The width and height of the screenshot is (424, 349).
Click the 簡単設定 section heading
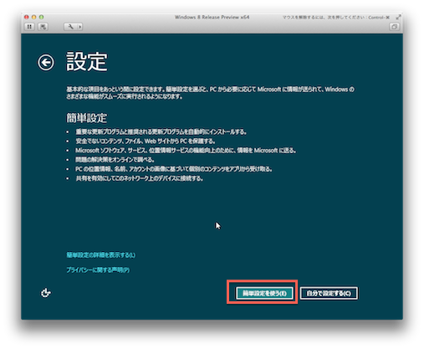coord(86,118)
